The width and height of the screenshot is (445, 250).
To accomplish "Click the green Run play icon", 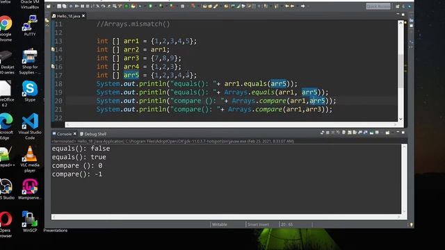I will click(x=150, y=6).
